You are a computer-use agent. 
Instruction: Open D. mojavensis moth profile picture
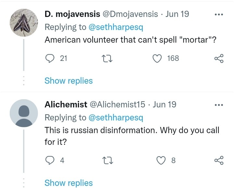click(x=24, y=22)
